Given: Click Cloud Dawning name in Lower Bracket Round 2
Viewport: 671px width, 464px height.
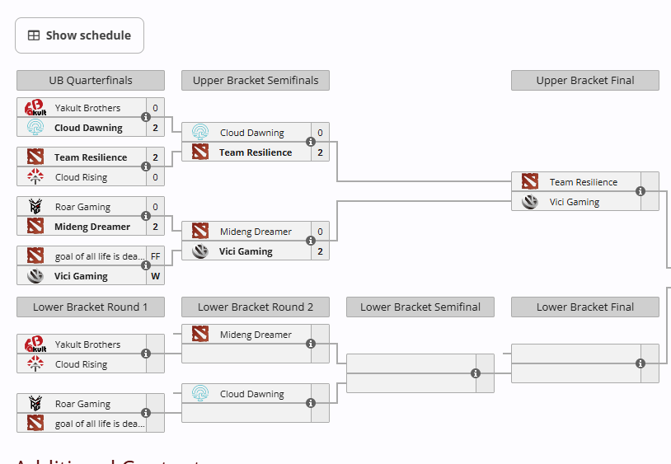Looking at the screenshot, I should 252,394.
